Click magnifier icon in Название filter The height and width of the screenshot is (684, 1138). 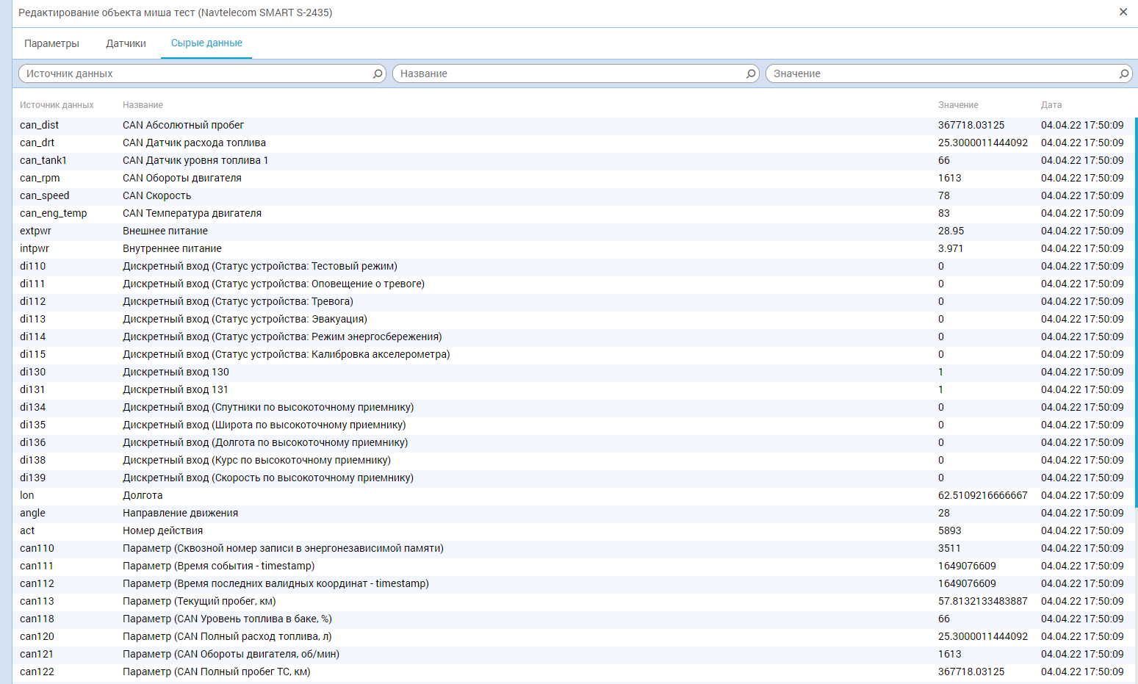(x=751, y=73)
